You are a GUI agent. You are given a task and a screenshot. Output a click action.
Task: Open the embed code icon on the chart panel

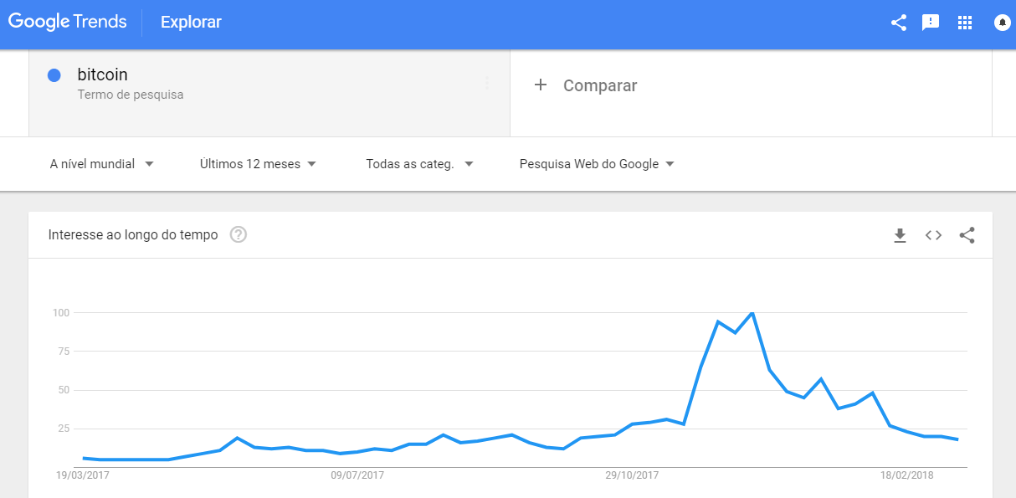point(933,235)
